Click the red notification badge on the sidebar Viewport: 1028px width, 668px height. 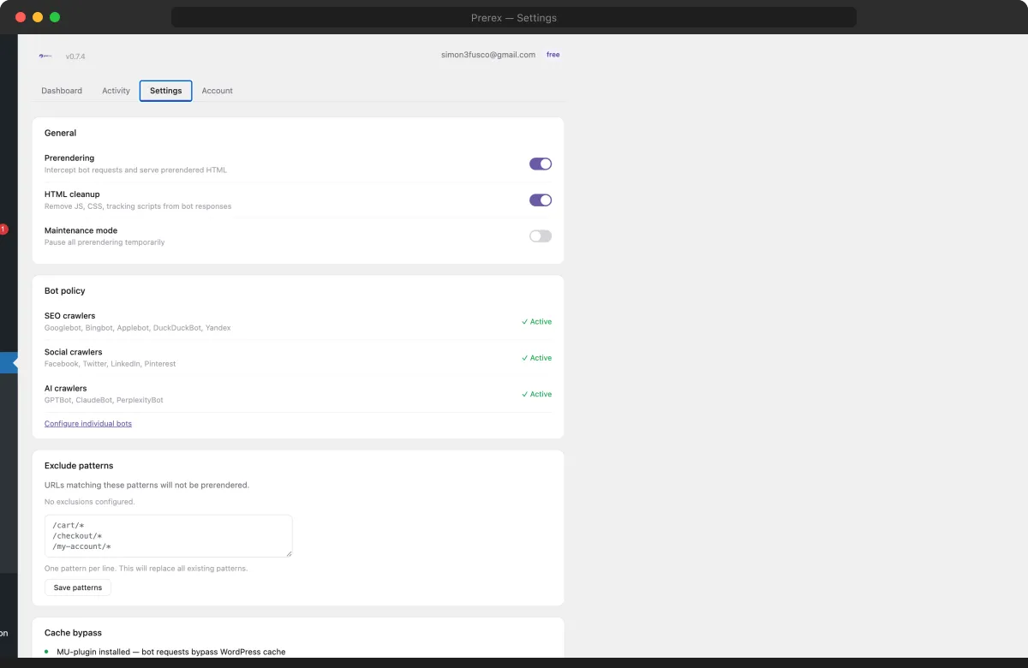tap(3, 229)
